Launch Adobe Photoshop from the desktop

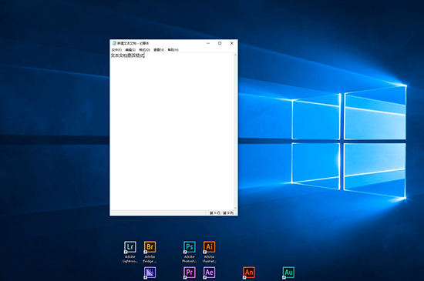tap(190, 252)
